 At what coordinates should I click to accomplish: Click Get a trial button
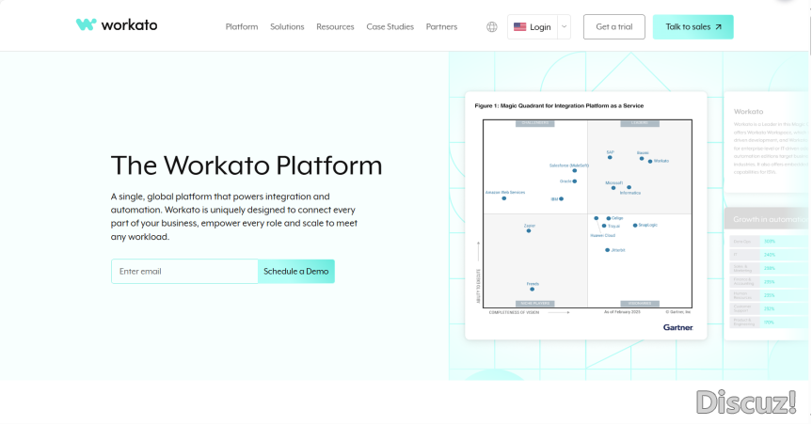614,27
